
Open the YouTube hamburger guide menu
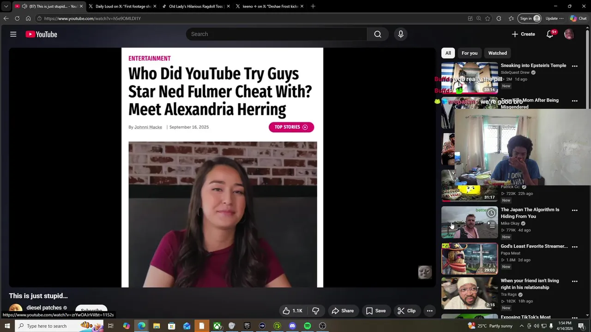(x=13, y=34)
